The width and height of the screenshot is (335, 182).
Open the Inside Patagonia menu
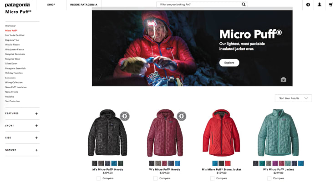[84, 5]
